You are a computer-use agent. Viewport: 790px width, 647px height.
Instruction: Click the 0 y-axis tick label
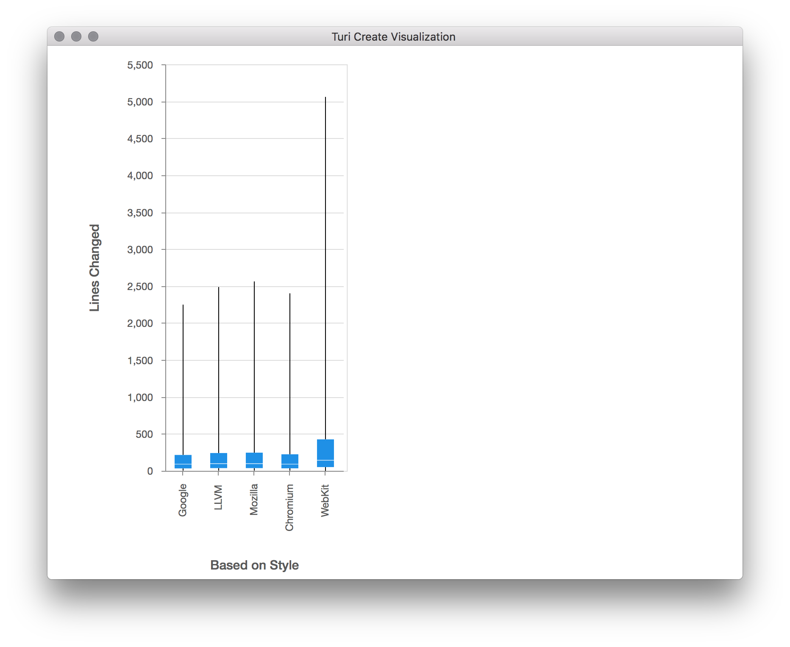[150, 471]
